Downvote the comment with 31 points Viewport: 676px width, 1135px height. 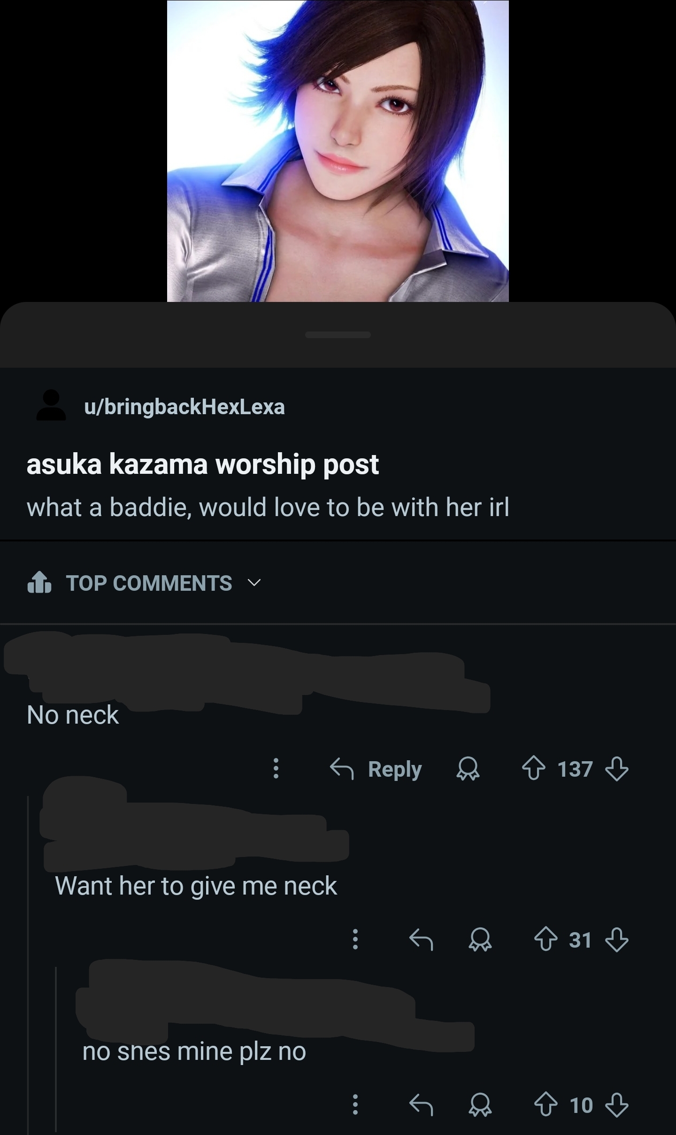coord(616,940)
